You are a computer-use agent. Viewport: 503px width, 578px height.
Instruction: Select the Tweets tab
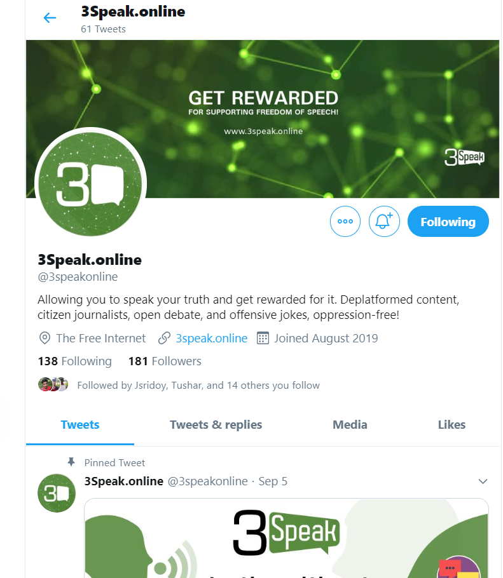80,425
